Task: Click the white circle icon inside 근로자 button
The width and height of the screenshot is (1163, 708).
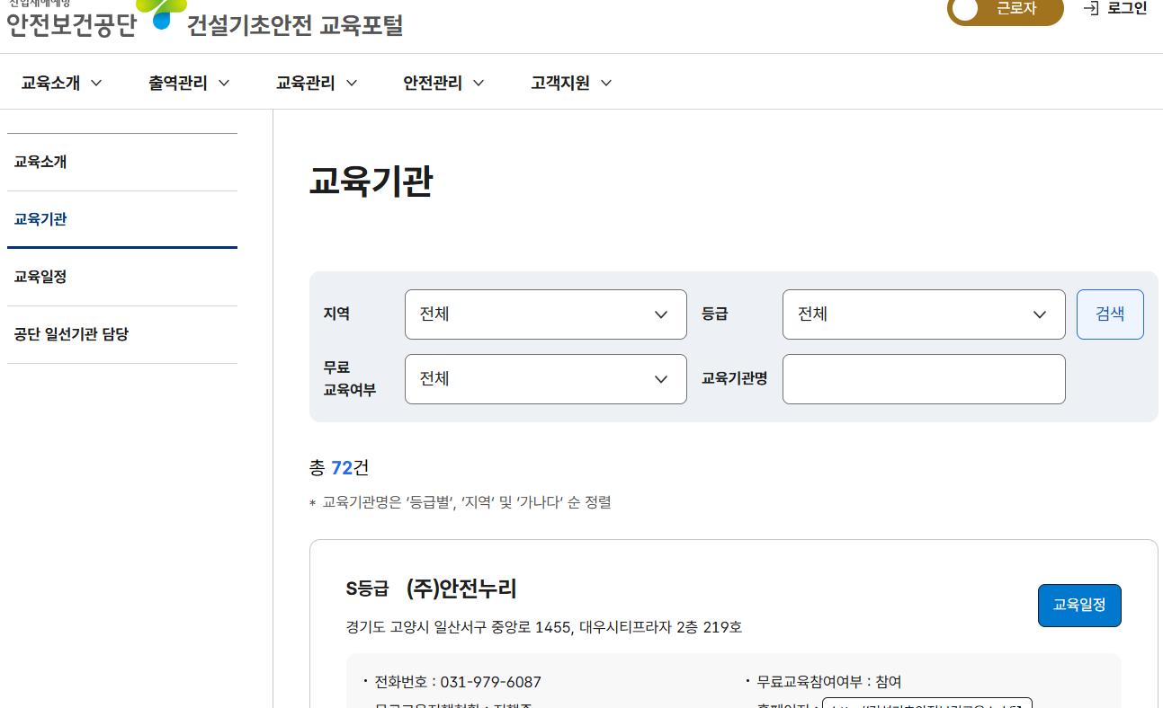Action: 967,8
